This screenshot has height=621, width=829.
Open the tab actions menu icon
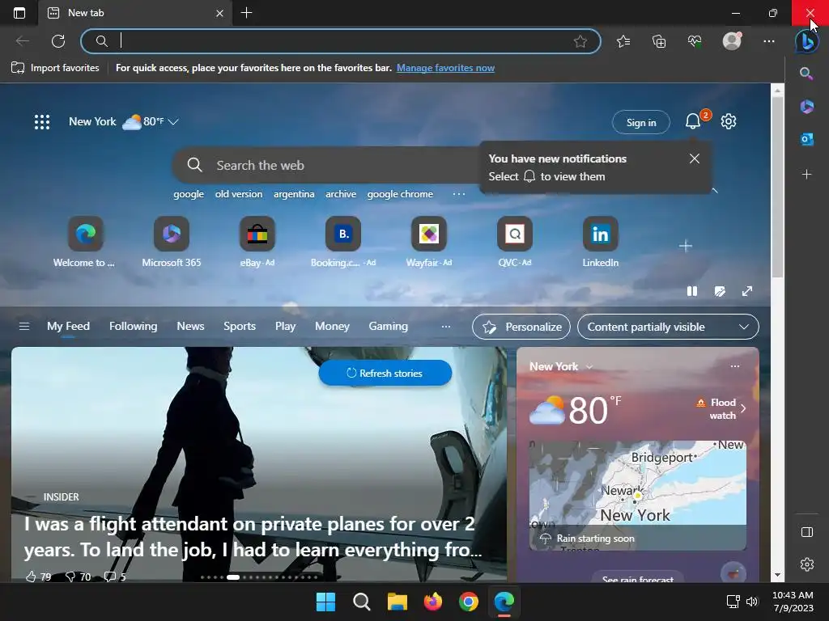coord(19,13)
